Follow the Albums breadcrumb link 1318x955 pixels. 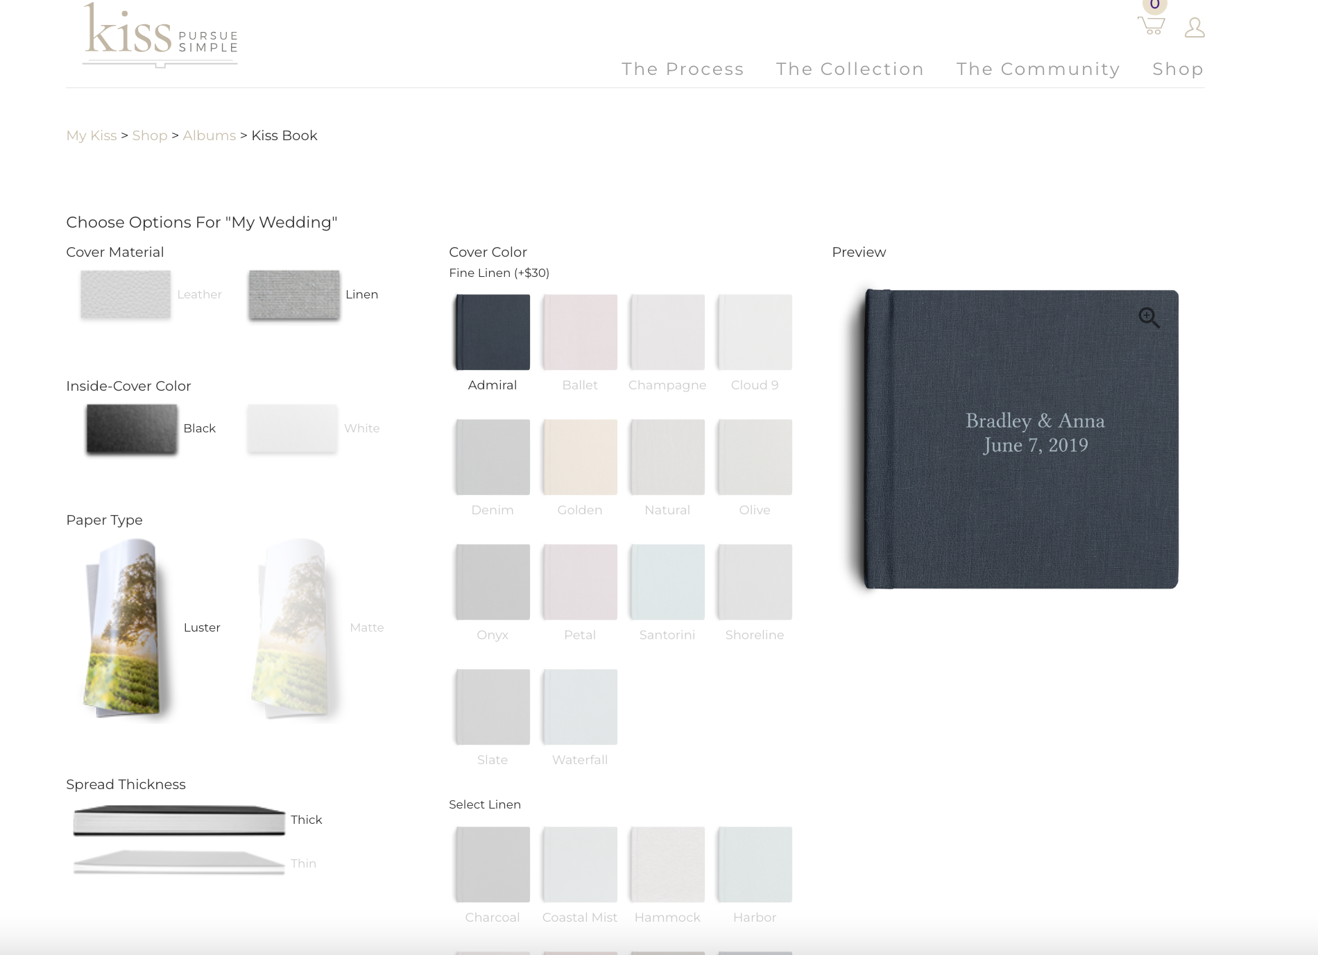click(209, 135)
